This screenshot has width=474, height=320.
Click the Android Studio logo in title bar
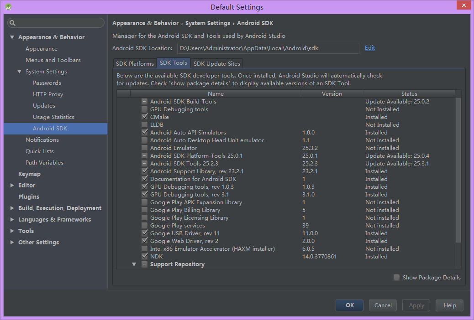[x=8, y=7]
